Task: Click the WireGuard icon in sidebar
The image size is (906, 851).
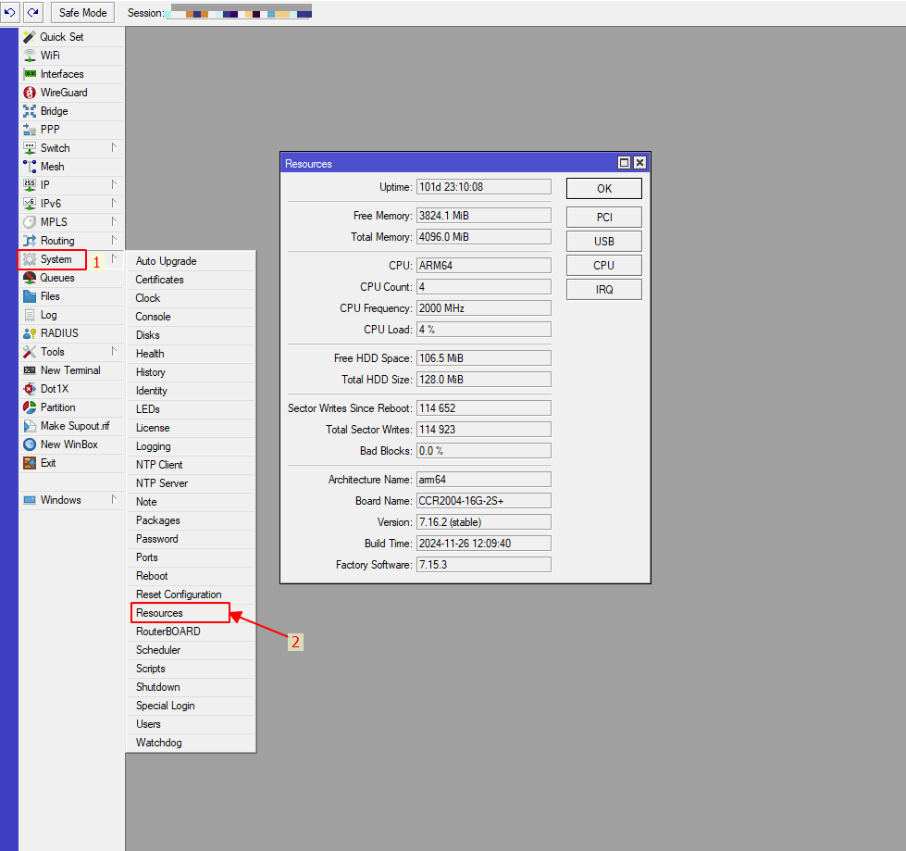Action: [30, 93]
